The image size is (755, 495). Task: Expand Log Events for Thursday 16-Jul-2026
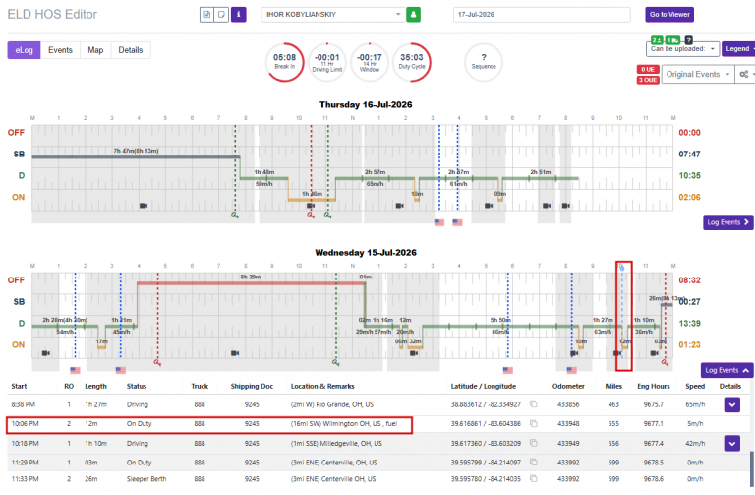click(x=727, y=222)
